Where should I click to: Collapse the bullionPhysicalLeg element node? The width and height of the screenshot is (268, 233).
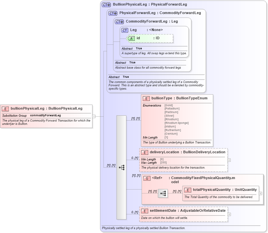point(94,116)
